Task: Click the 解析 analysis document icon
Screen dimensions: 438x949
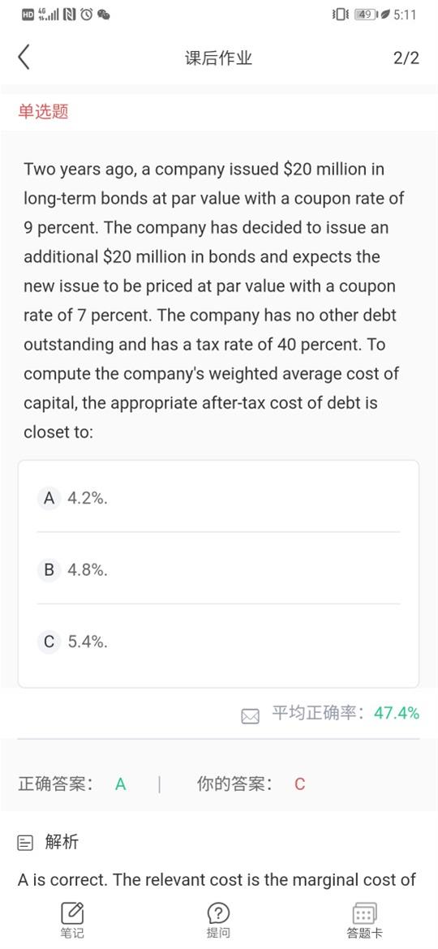Action: pos(25,843)
